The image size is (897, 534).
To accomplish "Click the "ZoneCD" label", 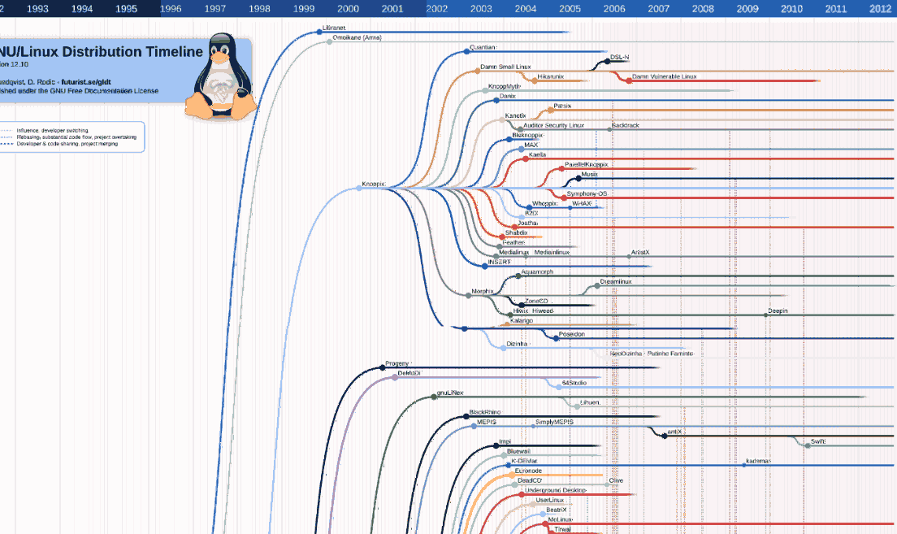I will click(x=536, y=301).
